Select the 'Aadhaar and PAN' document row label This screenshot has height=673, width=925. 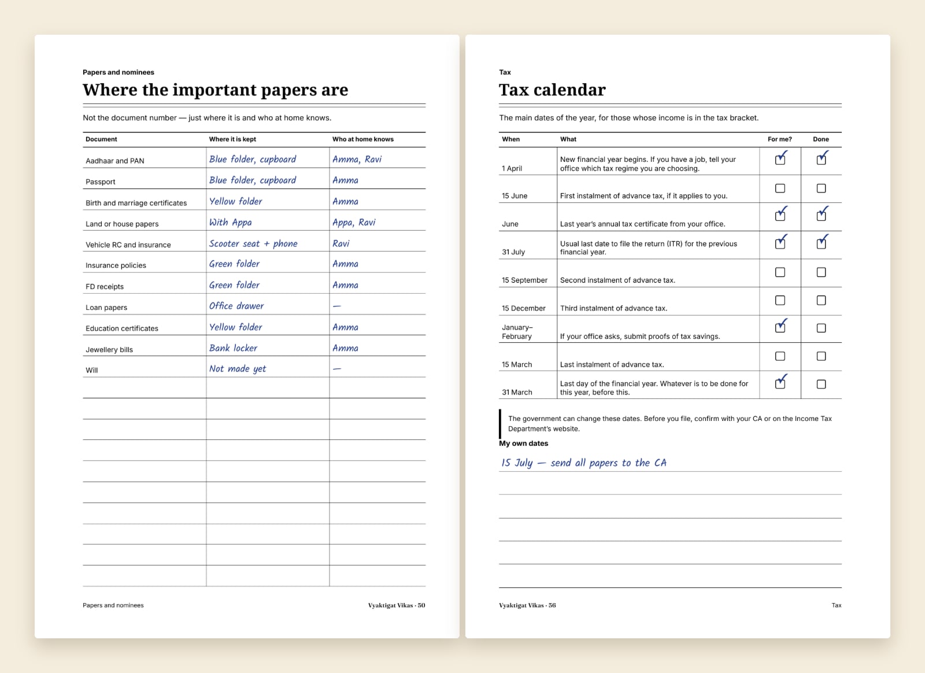(115, 161)
